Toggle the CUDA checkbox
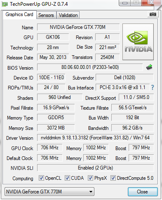162x200 pixels. (x=67, y=178)
